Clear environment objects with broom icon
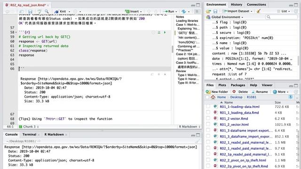Viewport: 301px width, 169px height. 258,11
